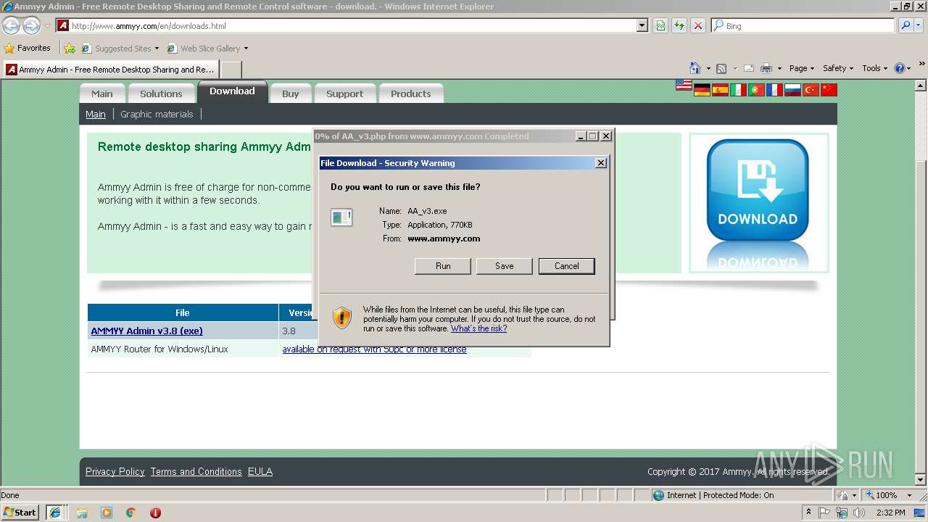The height and width of the screenshot is (522, 928).
Task: Click the browser Forward arrow button
Action: 31,26
